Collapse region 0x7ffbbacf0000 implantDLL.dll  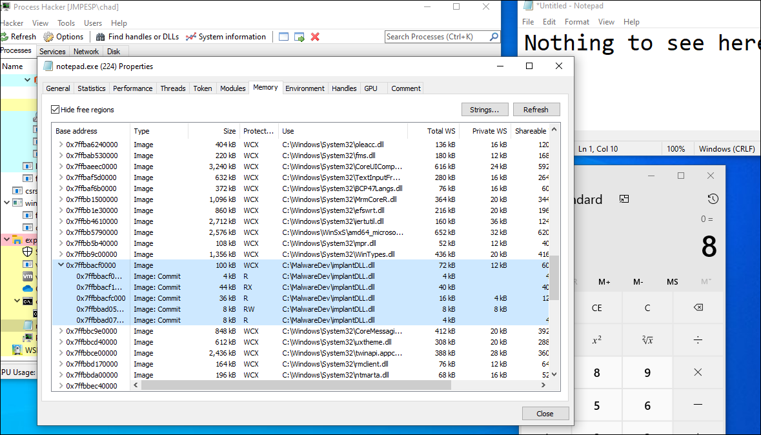pos(61,265)
